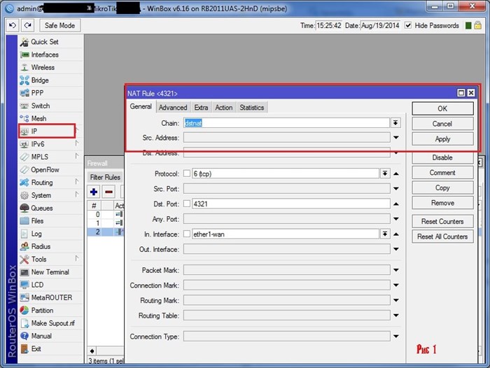Toggle the In. Interface invert checkbox
The height and width of the screenshot is (368, 490).
(187, 234)
